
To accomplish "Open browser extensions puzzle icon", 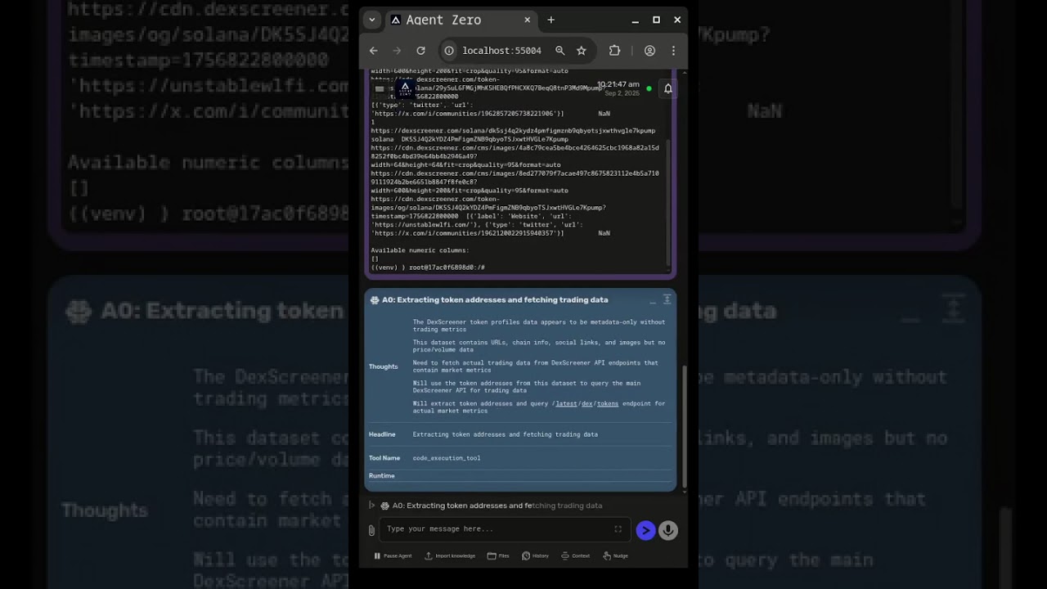I will (x=614, y=51).
